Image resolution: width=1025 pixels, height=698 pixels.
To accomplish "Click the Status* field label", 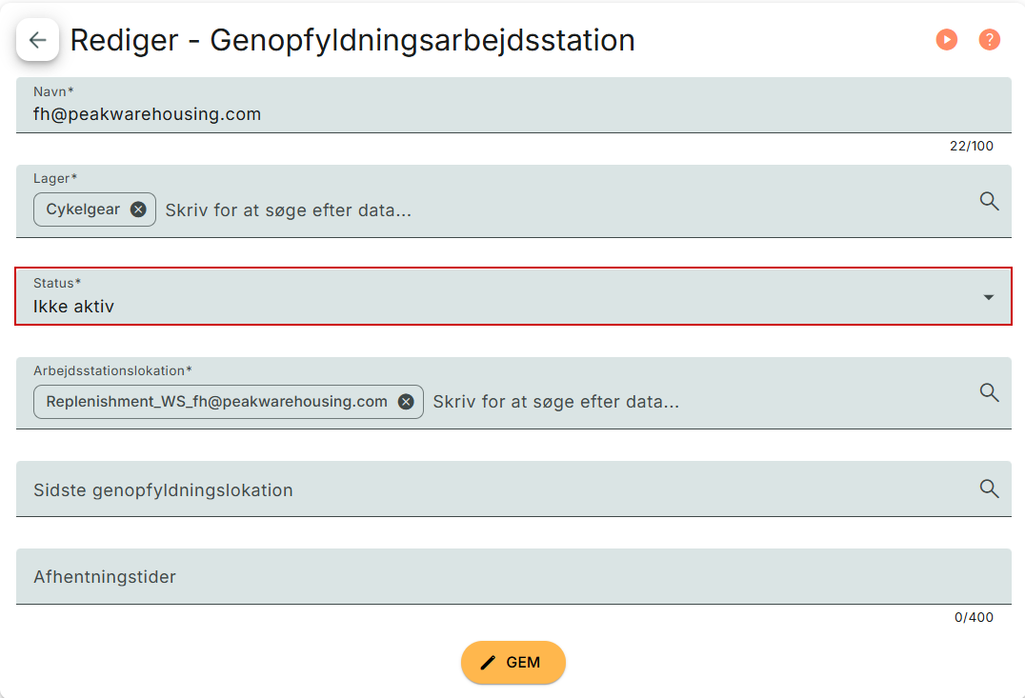I will coord(57,283).
